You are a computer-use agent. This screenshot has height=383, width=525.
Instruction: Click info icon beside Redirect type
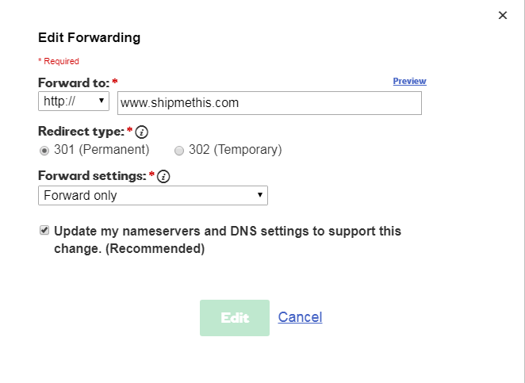click(142, 132)
